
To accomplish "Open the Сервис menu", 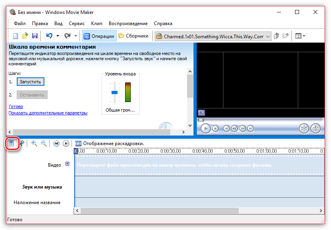I will [77, 24].
